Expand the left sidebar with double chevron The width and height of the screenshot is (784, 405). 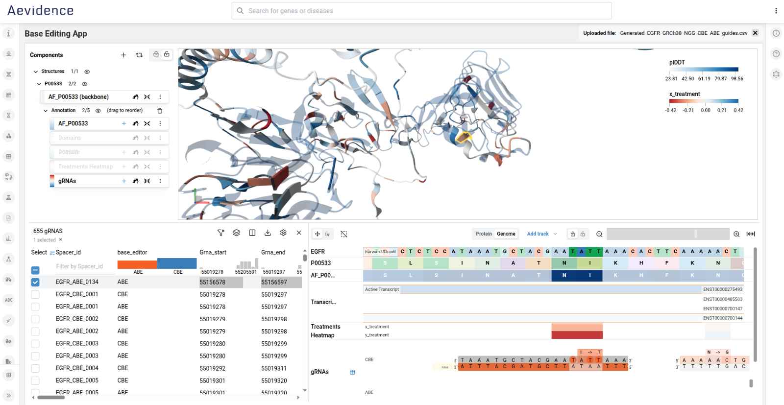[x=9, y=396]
